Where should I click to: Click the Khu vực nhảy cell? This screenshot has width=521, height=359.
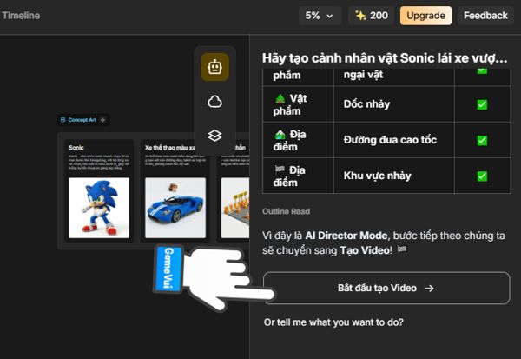pos(394,176)
